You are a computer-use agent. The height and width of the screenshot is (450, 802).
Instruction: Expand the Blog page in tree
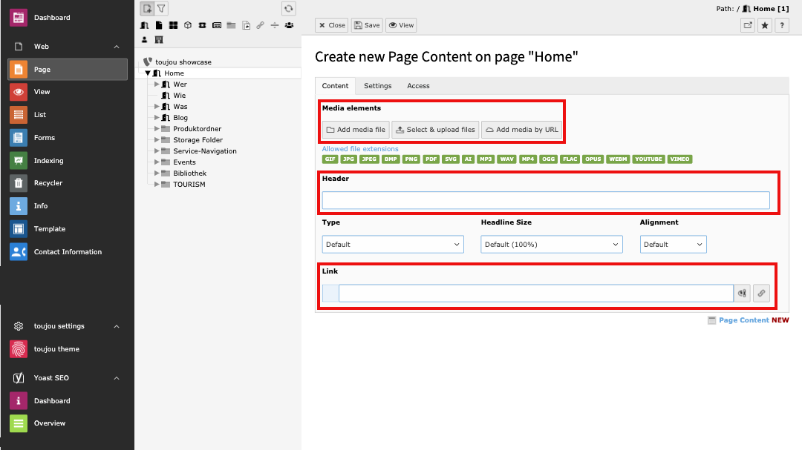(x=157, y=117)
